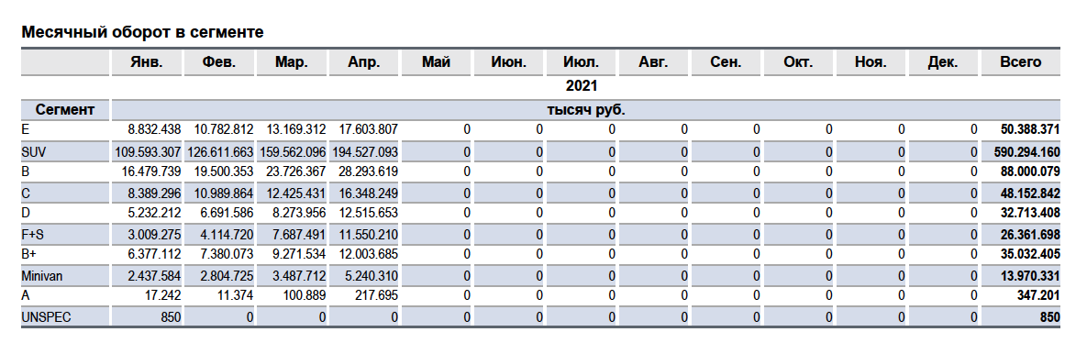This screenshot has height=354, width=1087.
Task: Click the Сегмент header cell
Action: click(x=65, y=109)
